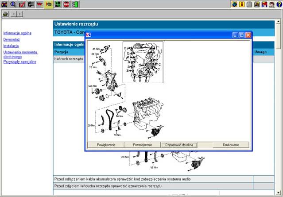
Task: Minimize the diagram popup window
Action: coord(235,35)
